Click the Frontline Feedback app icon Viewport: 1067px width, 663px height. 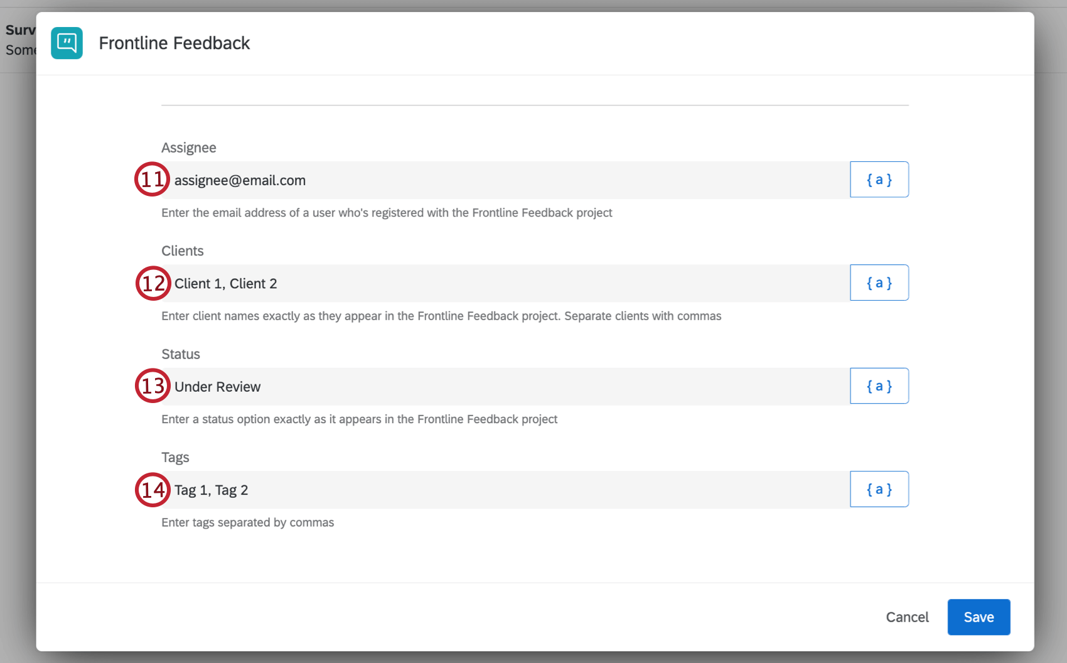(67, 43)
